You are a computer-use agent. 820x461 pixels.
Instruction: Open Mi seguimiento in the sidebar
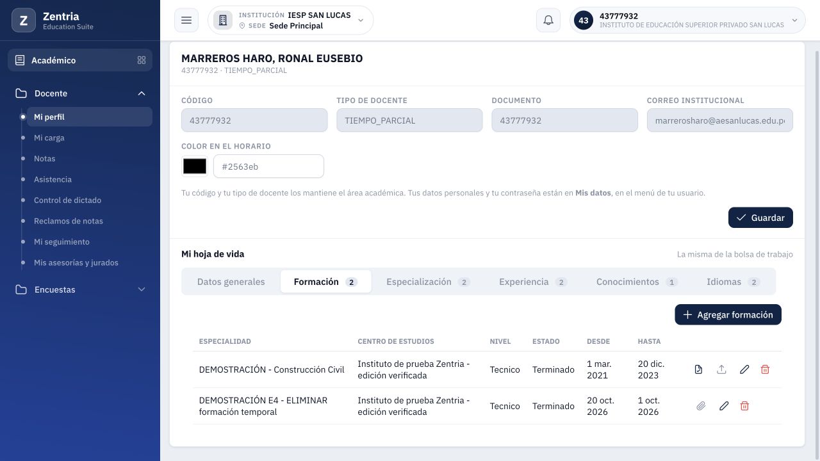(x=89, y=242)
